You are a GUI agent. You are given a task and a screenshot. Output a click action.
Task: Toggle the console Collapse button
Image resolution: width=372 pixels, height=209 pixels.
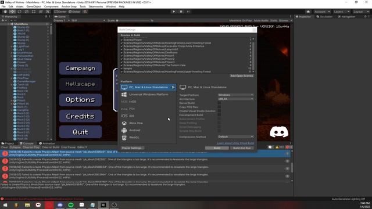click(15, 147)
